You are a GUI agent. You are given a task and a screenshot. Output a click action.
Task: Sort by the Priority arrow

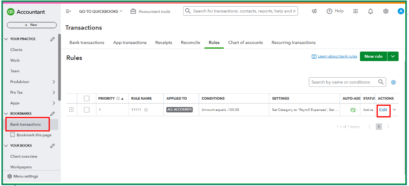point(122,99)
